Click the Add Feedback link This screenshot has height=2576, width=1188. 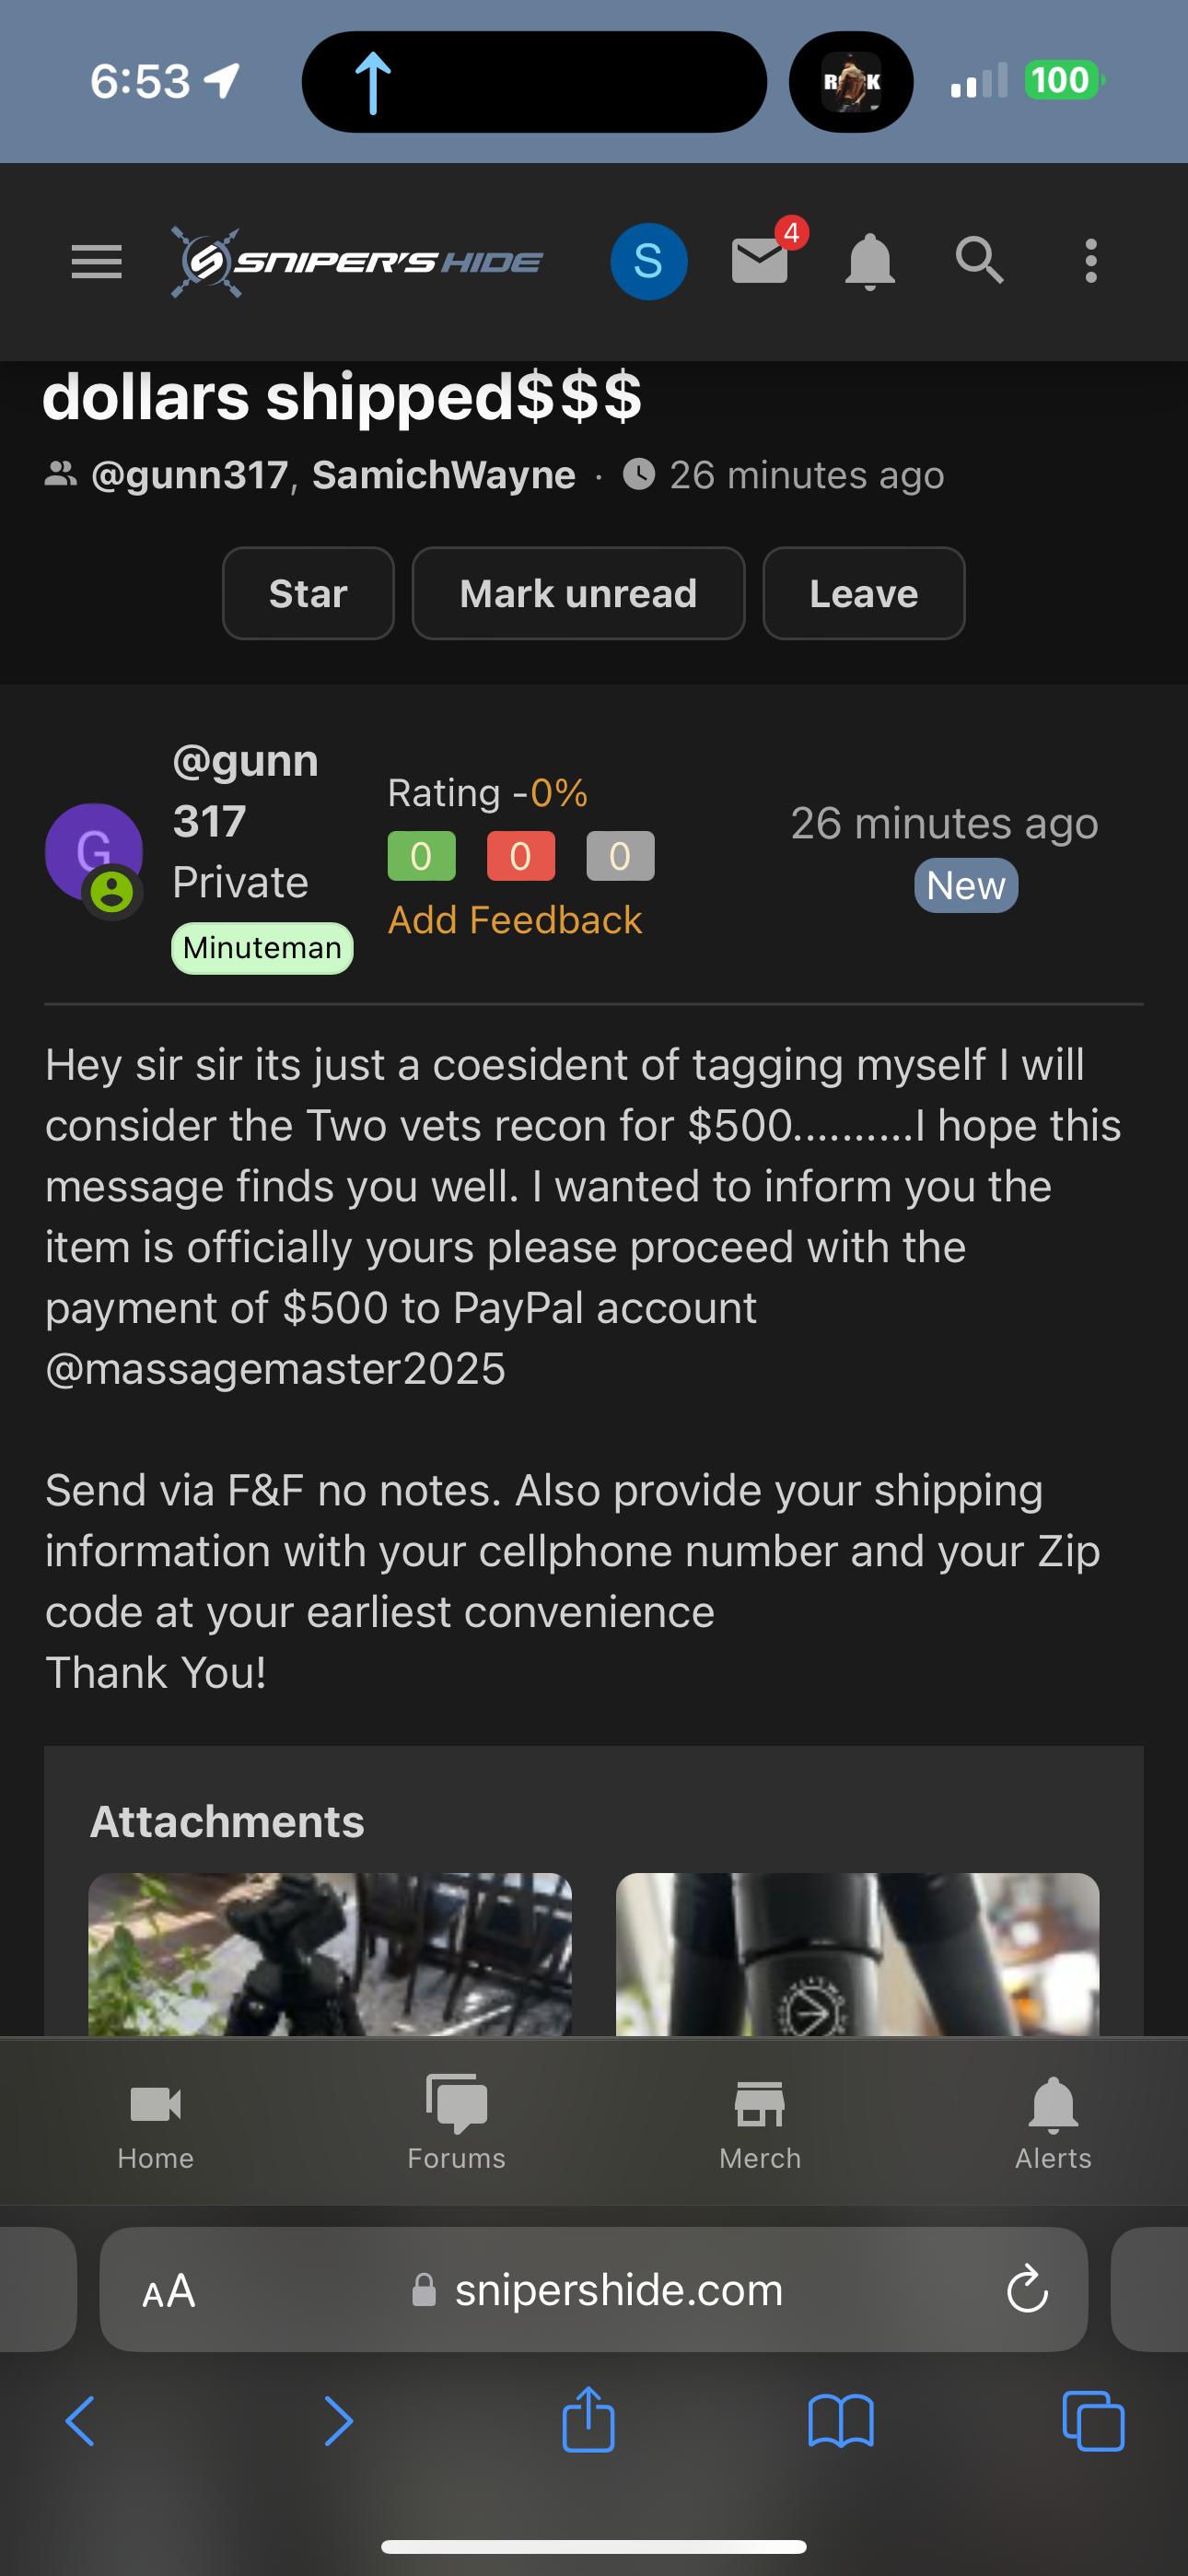515,920
